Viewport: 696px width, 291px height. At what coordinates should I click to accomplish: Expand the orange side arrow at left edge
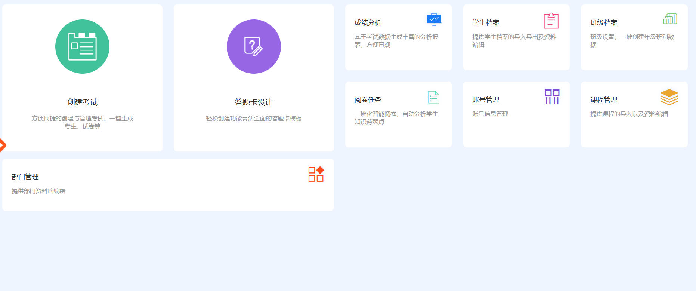2,145
